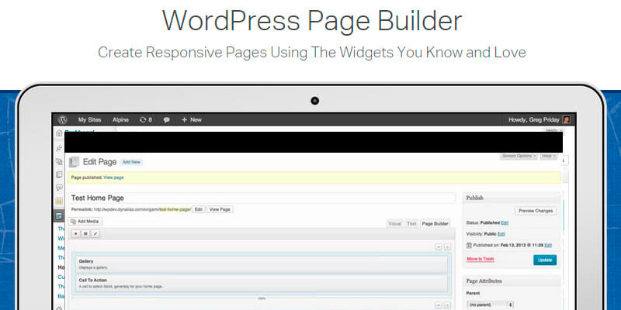Open the Parent page select box
The image size is (621, 310).
[x=489, y=304]
